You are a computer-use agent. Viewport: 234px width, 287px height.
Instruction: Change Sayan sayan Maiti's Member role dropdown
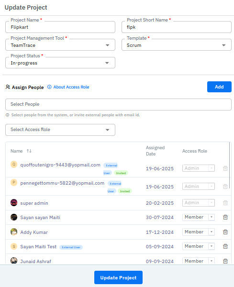pos(199,217)
